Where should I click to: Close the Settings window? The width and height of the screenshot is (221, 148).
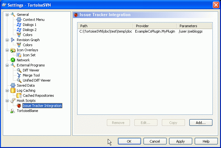216,5
